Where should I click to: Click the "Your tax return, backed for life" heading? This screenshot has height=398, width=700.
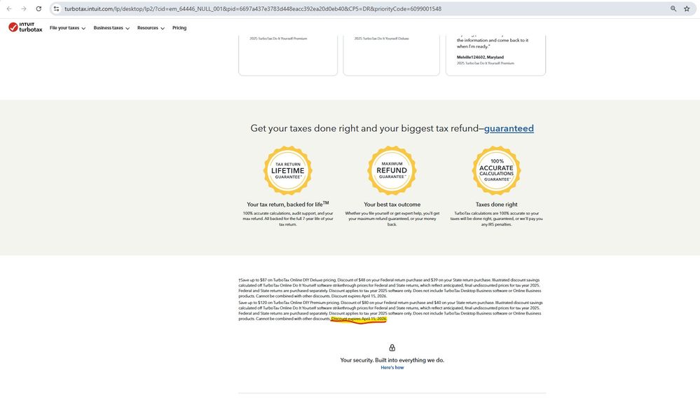(x=288, y=204)
